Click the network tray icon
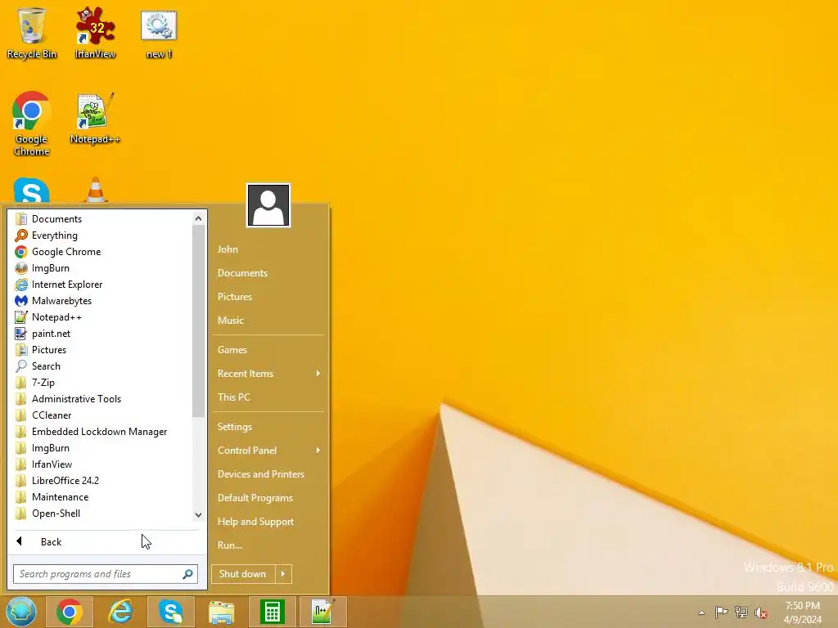Viewport: 838px width, 628px height. point(741,612)
